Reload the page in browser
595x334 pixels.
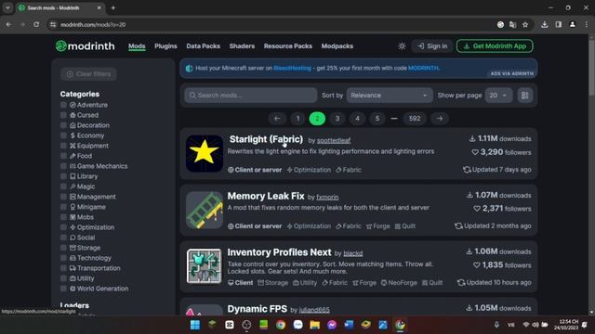click(36, 25)
